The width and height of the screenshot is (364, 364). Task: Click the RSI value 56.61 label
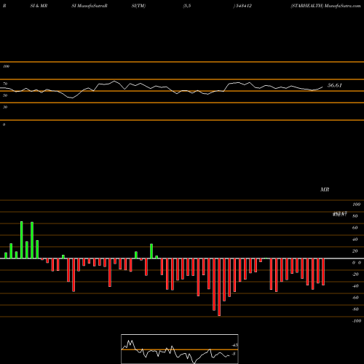pyautogui.click(x=335, y=85)
